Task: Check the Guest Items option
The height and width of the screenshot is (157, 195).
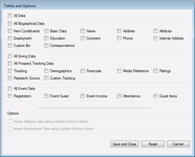Action: click(x=155, y=96)
